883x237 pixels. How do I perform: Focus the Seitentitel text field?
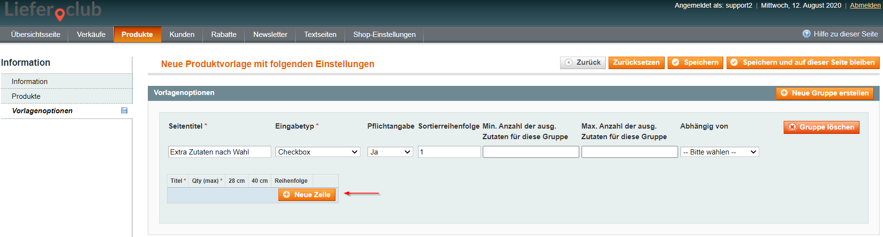pos(220,152)
